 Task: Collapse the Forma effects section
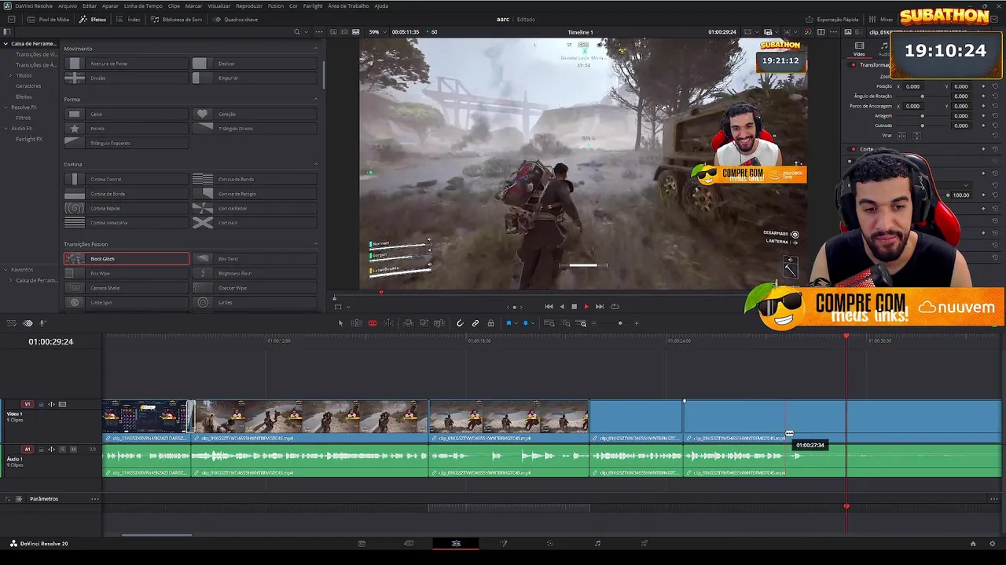tap(316, 100)
